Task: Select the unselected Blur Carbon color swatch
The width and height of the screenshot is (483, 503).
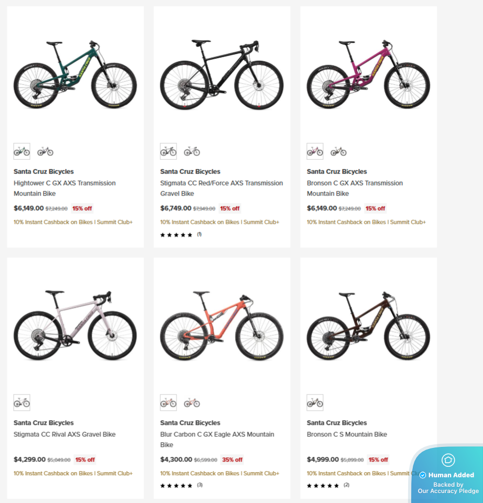Action: 192,403
